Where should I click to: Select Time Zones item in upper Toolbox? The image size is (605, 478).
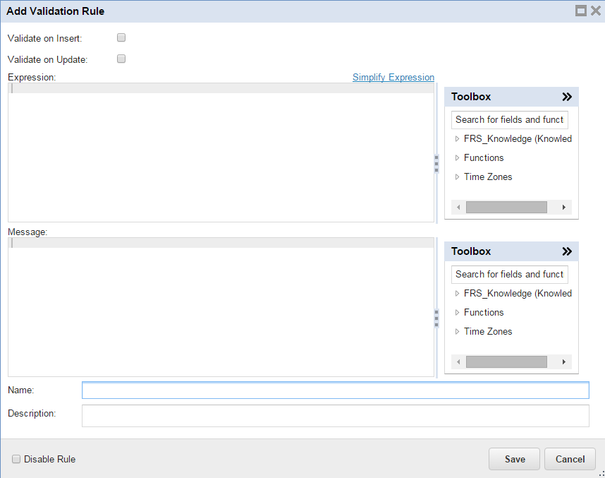488,177
